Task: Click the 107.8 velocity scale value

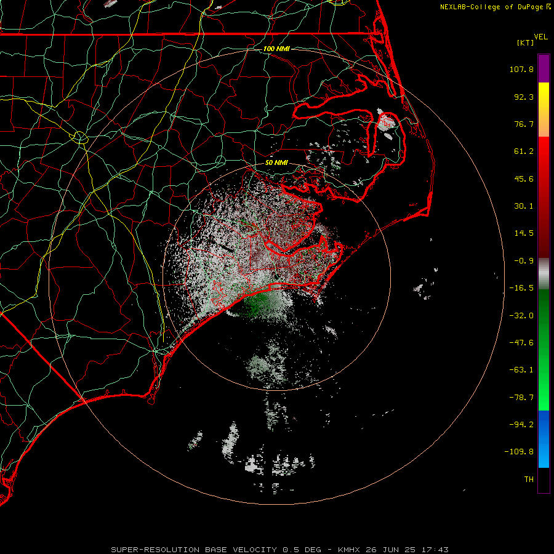Action: [521, 69]
